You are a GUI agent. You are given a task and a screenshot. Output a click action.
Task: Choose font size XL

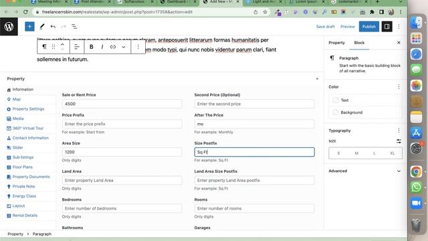click(393, 153)
